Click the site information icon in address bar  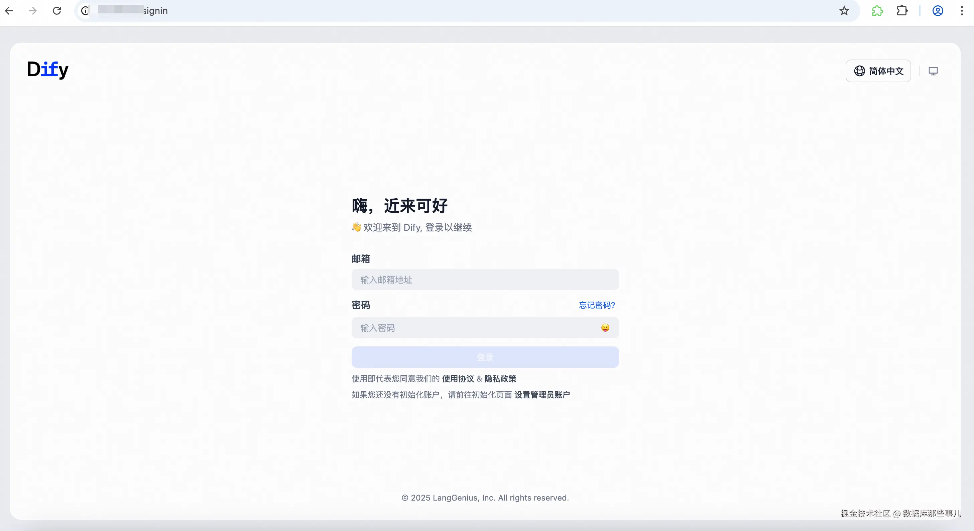[85, 11]
